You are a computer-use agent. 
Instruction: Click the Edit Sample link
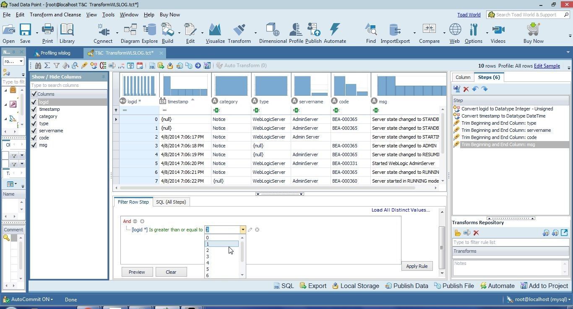[547, 66]
